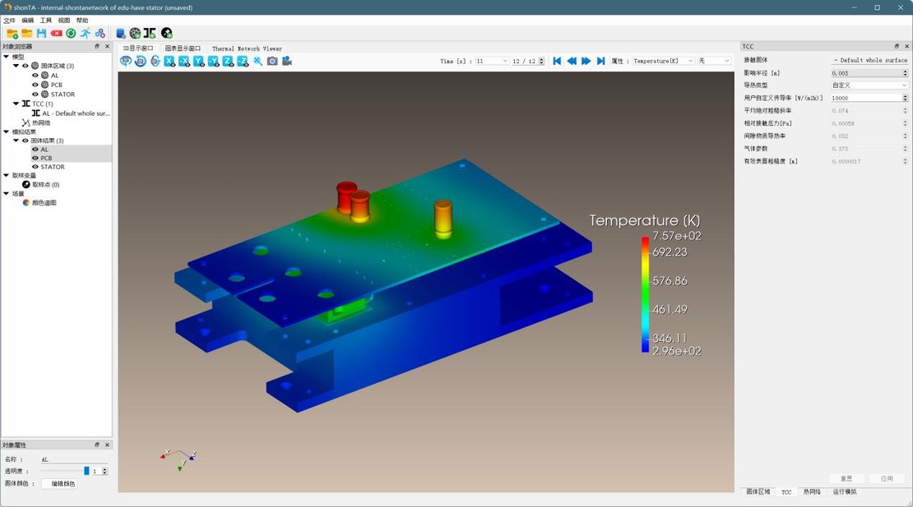The image size is (913, 507).
Task: Click the 影响半径 value field
Action: tap(866, 73)
